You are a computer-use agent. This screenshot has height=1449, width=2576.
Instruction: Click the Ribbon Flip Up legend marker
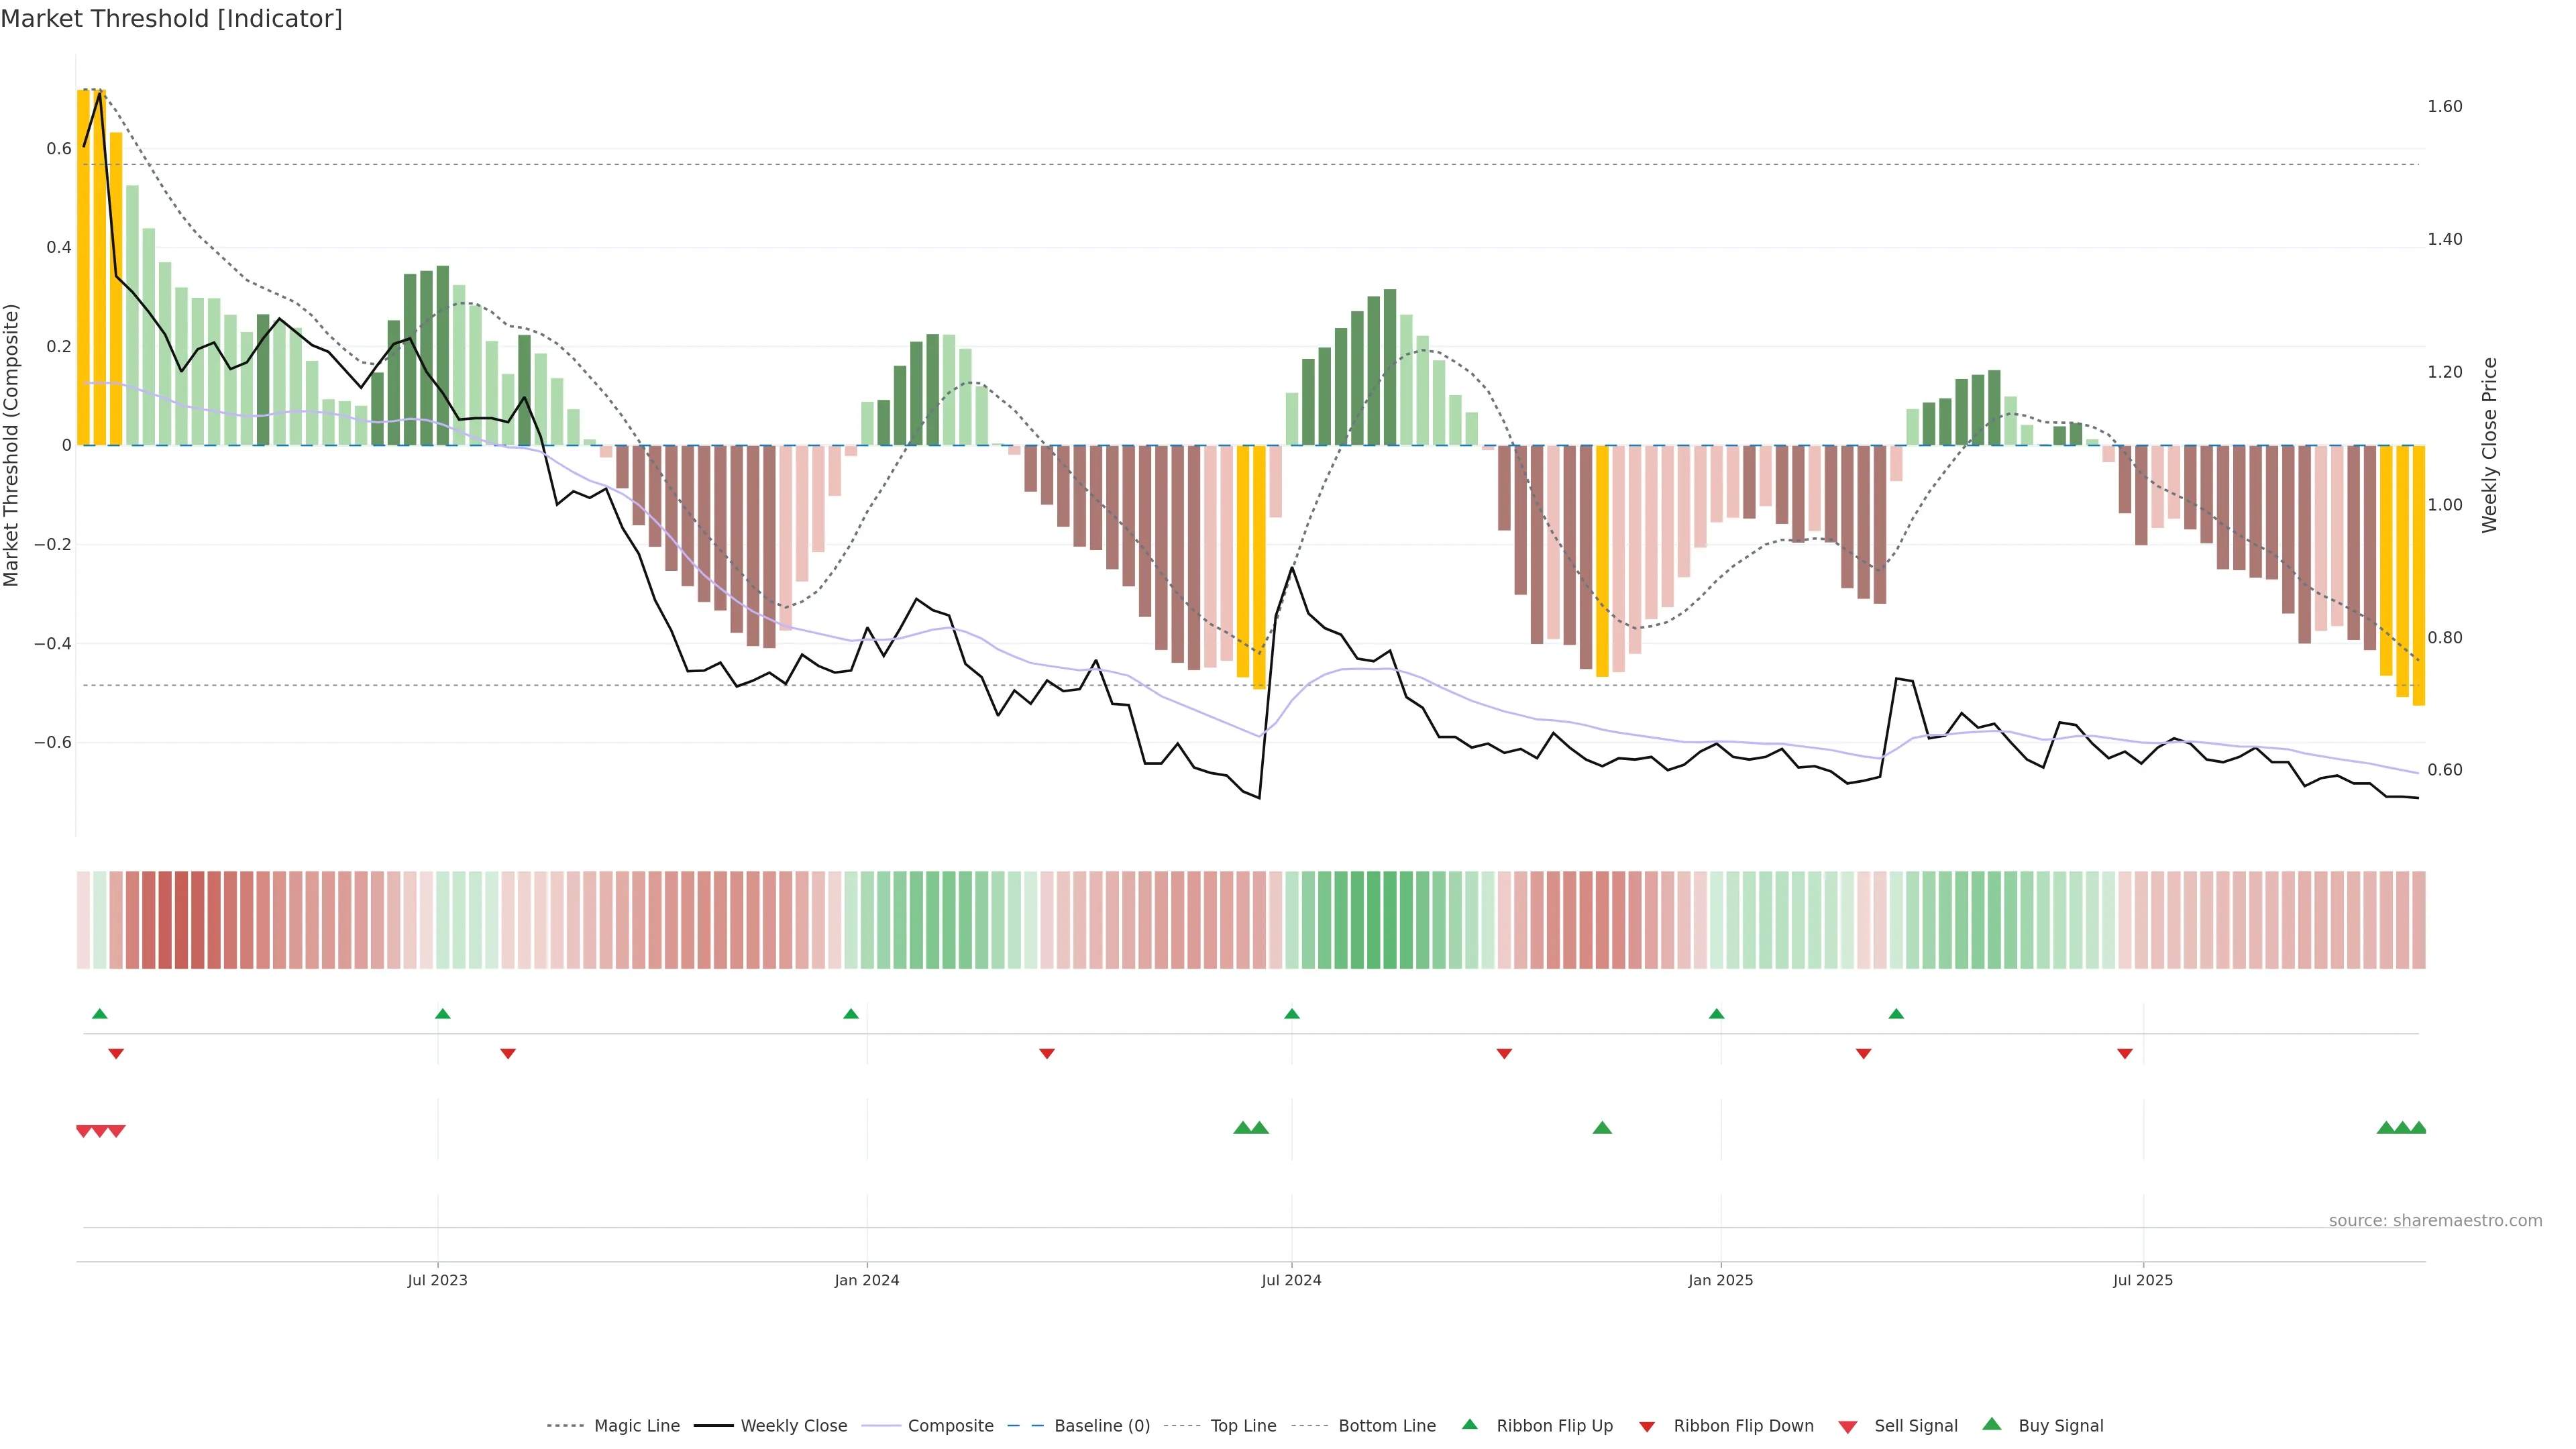point(1469,1424)
